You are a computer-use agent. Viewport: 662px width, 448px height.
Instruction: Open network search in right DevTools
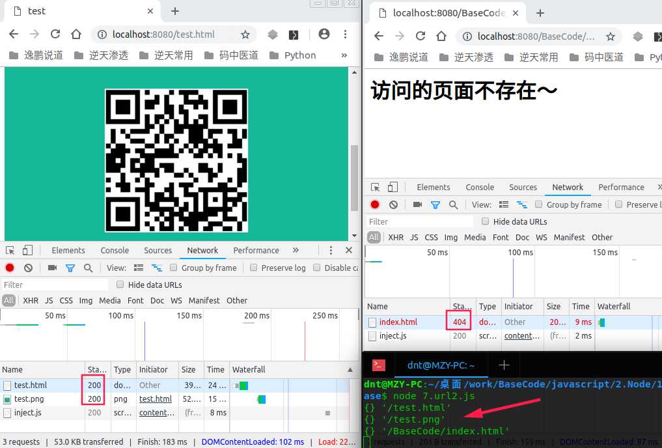(x=454, y=204)
